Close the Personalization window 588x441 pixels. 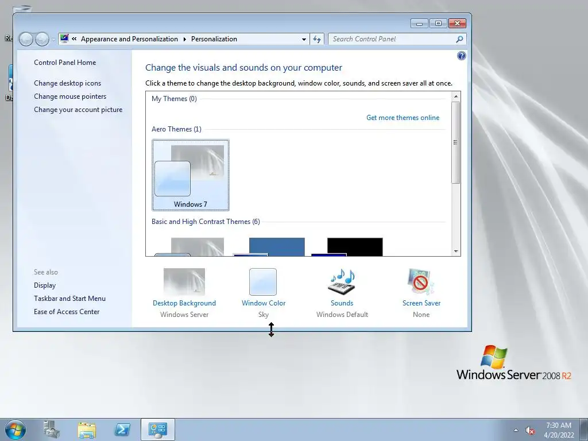(457, 23)
